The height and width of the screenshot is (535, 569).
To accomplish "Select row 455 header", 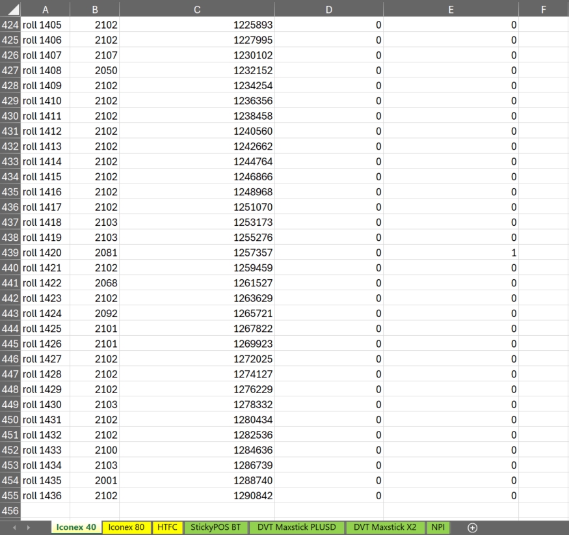I will [10, 495].
